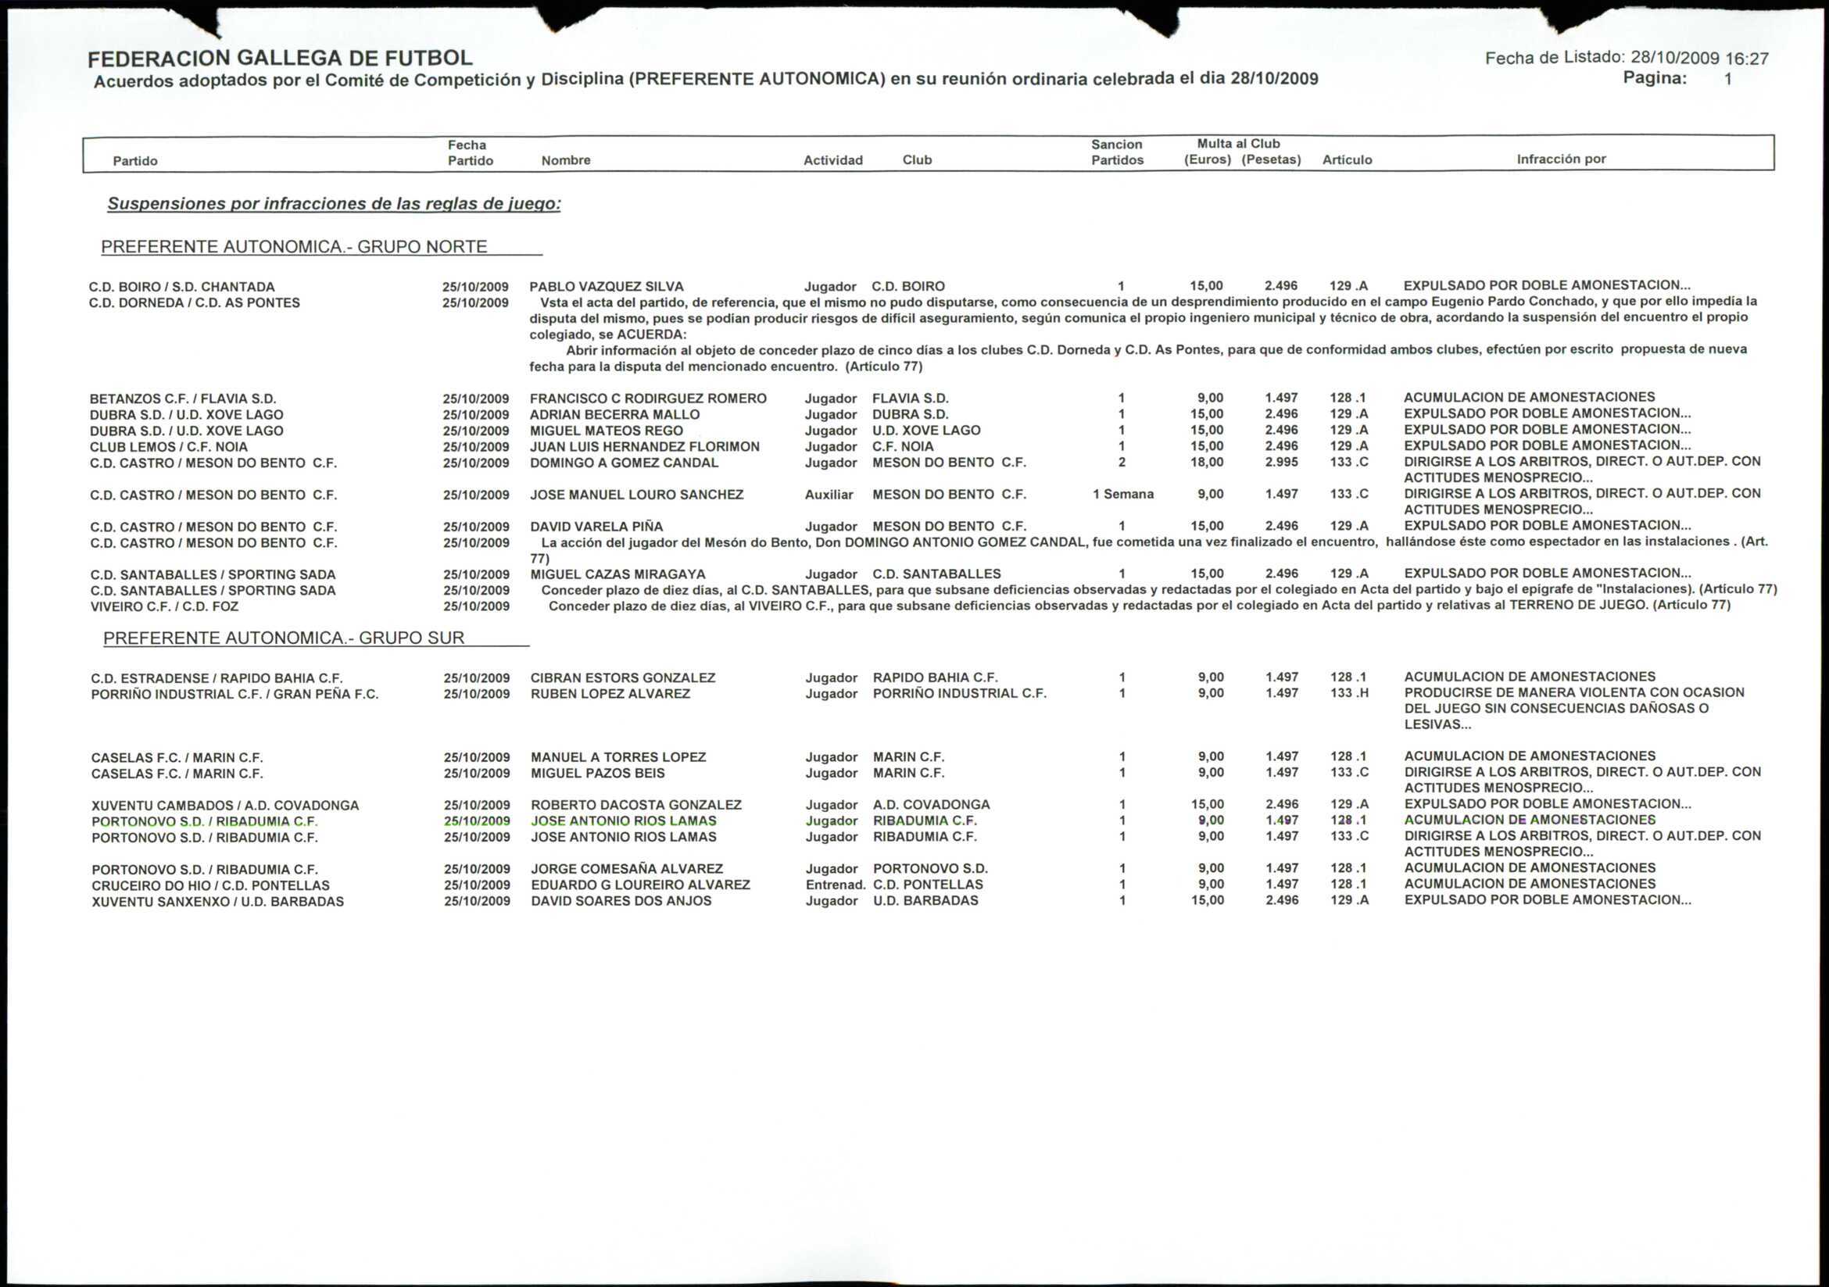Screen dimensions: 1829x1287
Task: Click the Fecha de Listado timestamp
Action: pyautogui.click(x=1626, y=57)
